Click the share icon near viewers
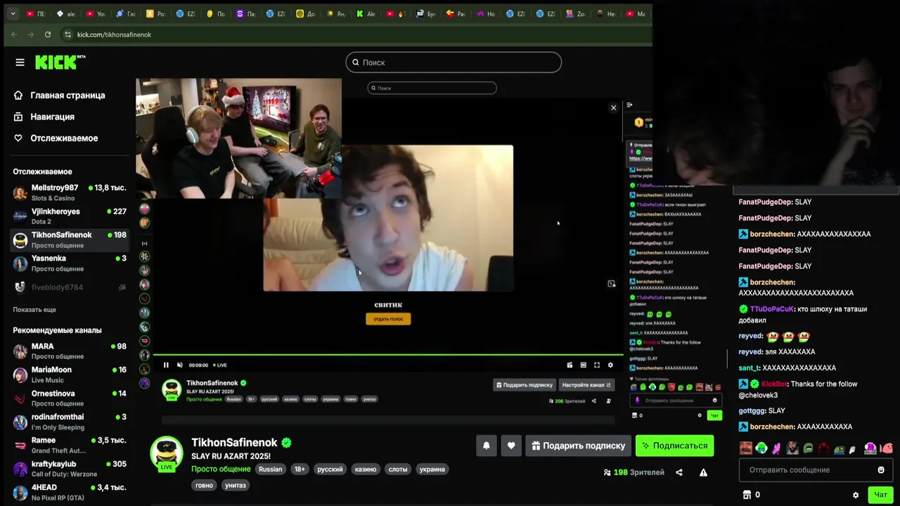This screenshot has width=900, height=506. 679,472
